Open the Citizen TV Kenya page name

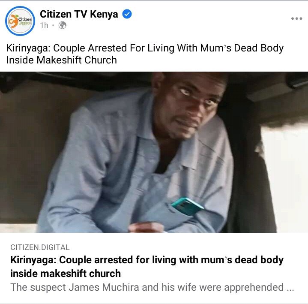point(79,14)
